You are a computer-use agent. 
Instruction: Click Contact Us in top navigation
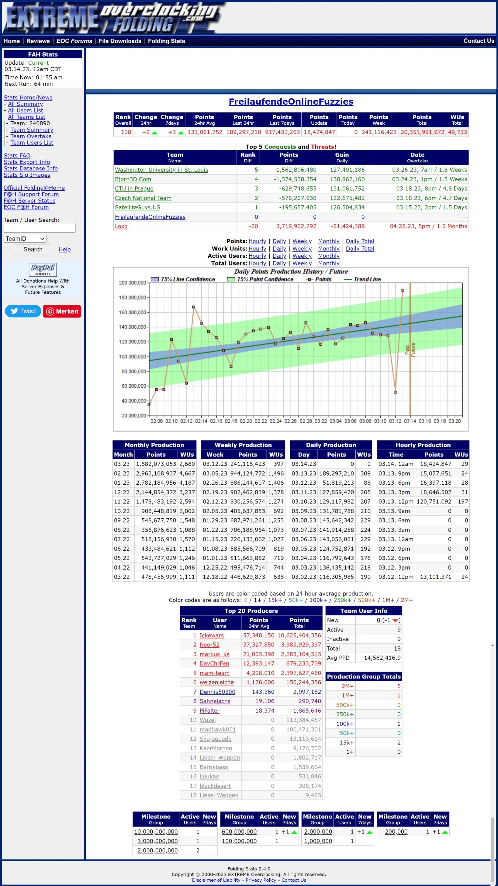pos(479,41)
